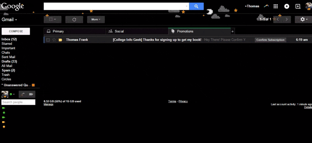Click the 8.32 GB storage usage text
312x143 pixels.
tap(62, 101)
